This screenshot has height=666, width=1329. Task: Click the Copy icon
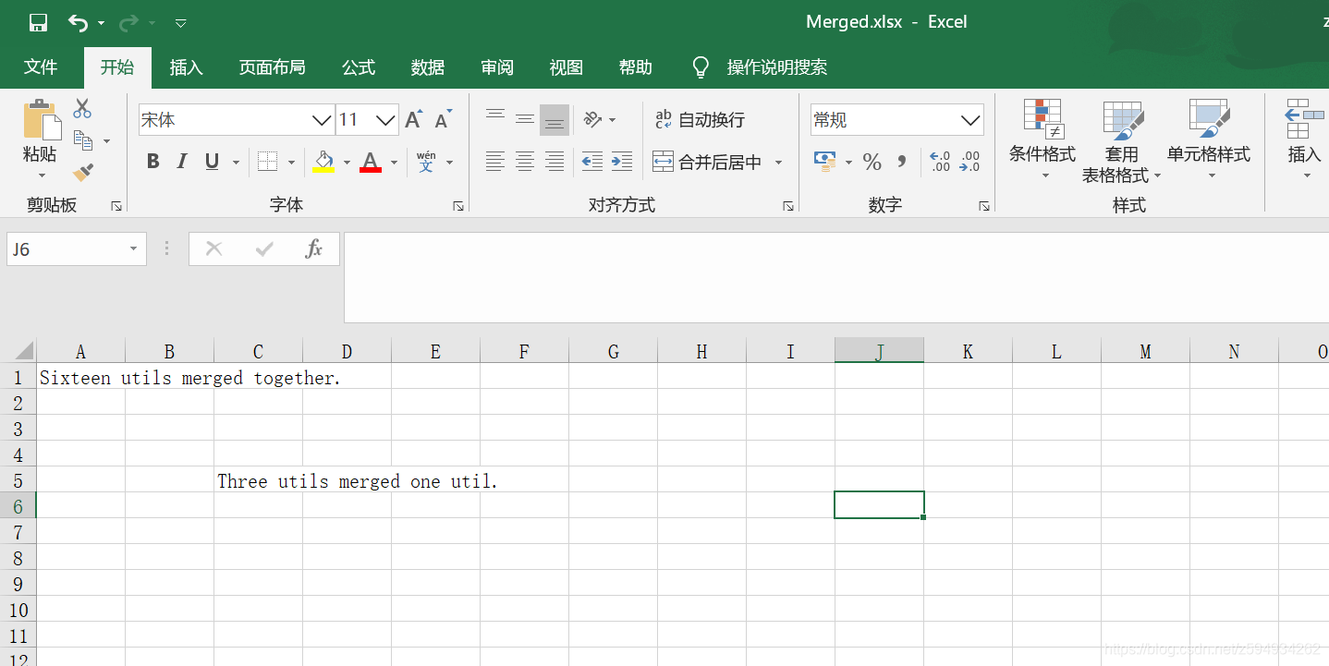click(83, 140)
